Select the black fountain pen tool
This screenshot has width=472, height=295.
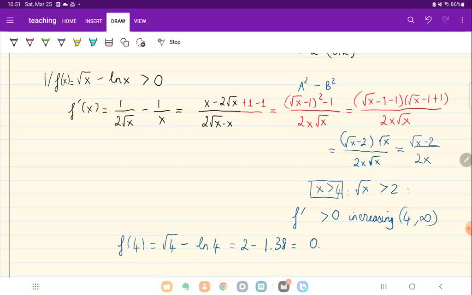[14, 42]
